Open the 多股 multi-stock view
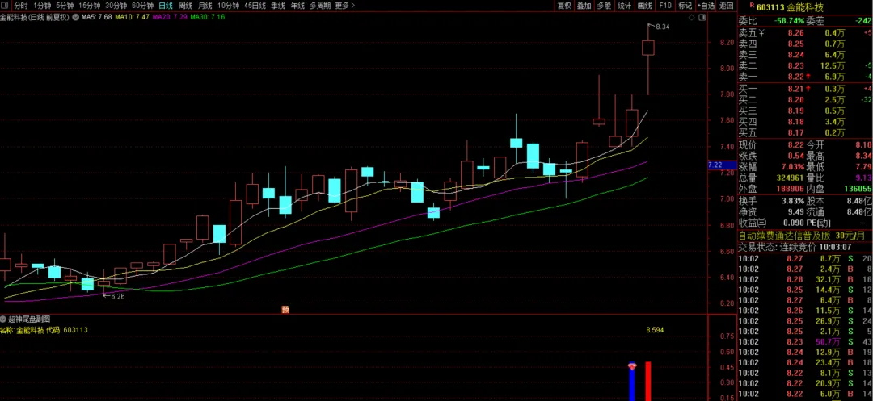The image size is (873, 401). click(604, 6)
